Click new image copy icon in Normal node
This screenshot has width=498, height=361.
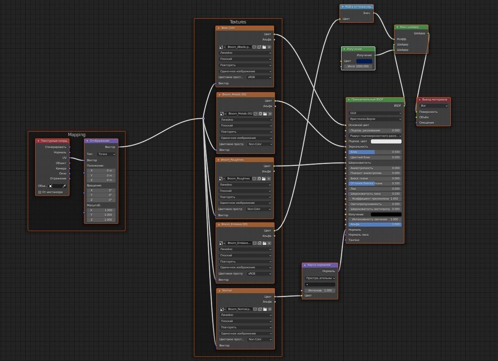[259, 309]
